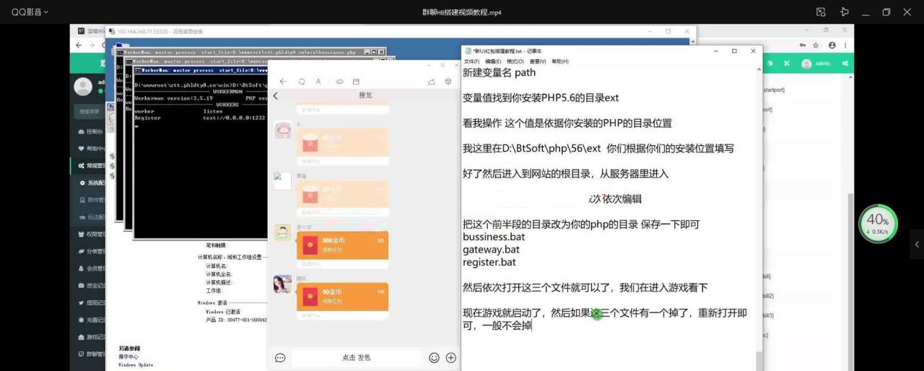This screenshot has width=924, height=371.
Task: Open 编辑(E) menu in Notepad
Action: (x=493, y=61)
